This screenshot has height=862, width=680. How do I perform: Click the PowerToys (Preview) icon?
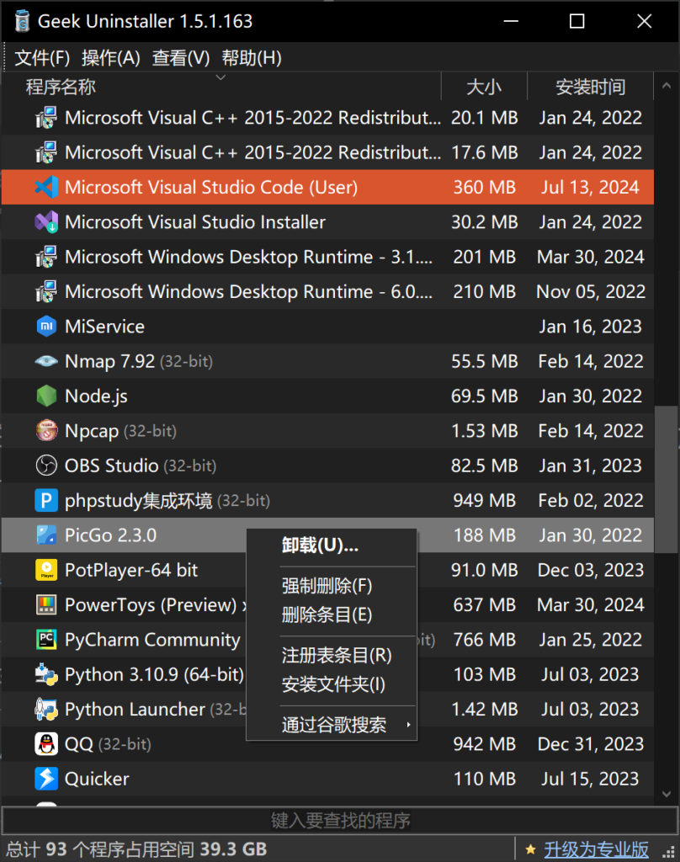click(46, 604)
